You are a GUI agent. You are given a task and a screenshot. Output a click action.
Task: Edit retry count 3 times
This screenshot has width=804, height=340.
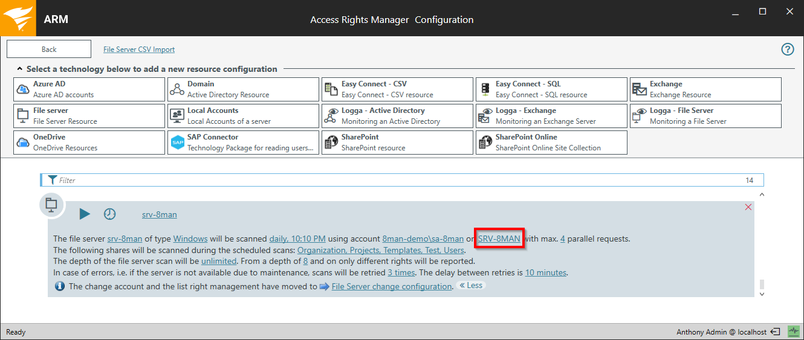tap(401, 272)
